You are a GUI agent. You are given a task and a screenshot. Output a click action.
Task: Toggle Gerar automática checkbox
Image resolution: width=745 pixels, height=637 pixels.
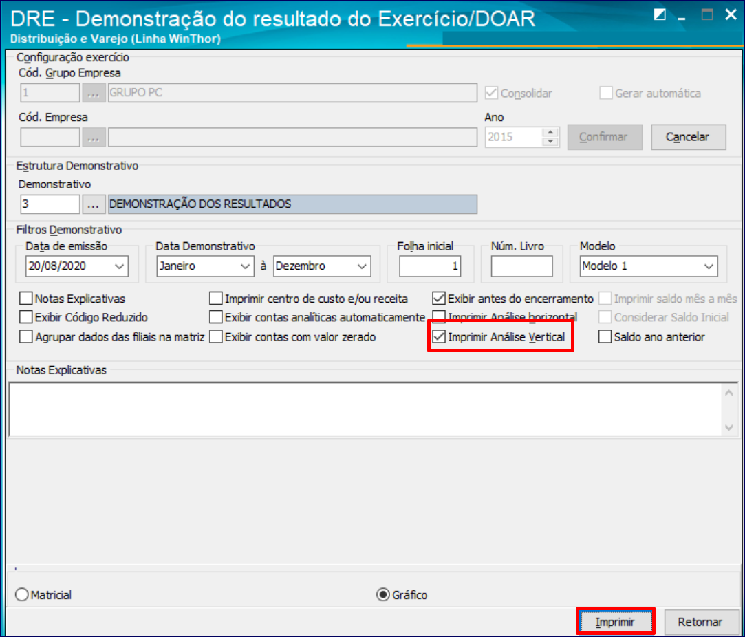coord(606,93)
